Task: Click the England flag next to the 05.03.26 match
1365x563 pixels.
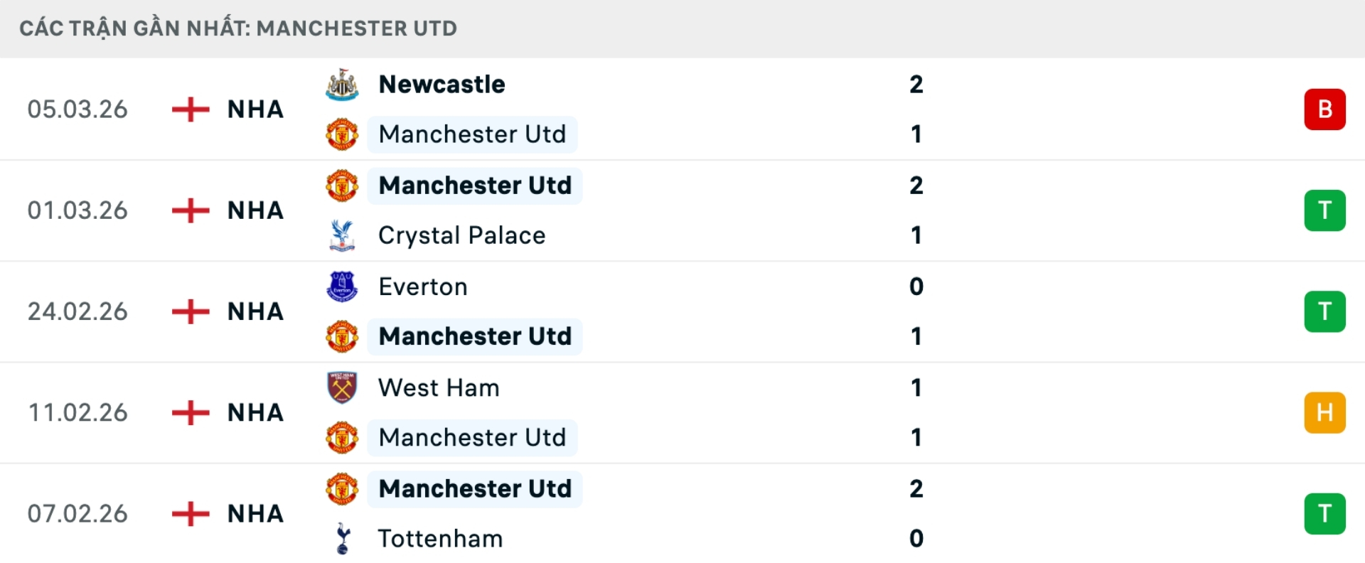Action: 189,109
